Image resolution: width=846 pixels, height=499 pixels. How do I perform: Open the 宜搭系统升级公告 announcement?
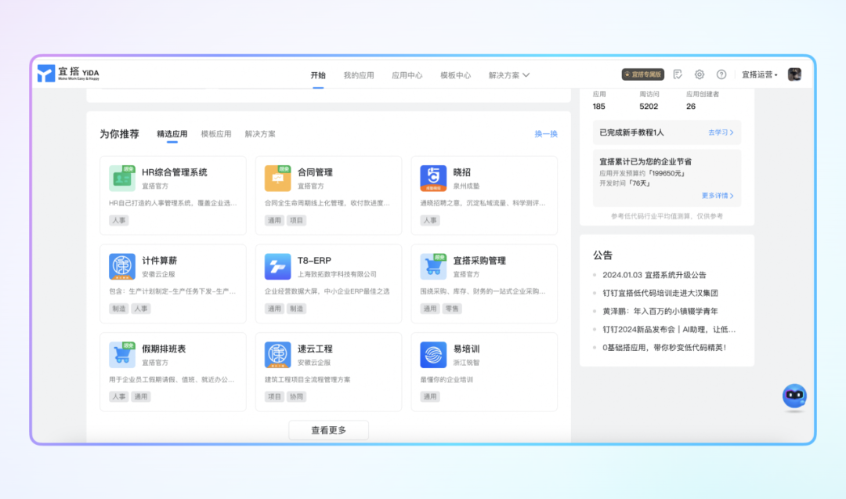(x=654, y=275)
